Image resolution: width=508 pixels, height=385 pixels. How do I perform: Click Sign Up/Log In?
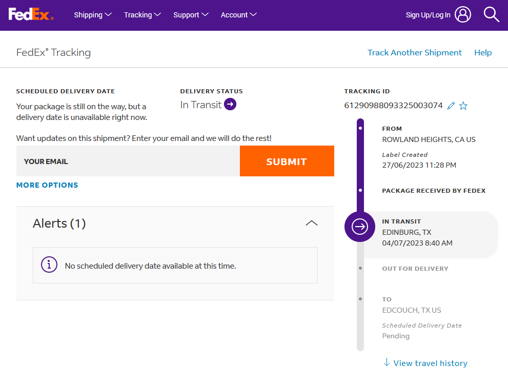[428, 15]
